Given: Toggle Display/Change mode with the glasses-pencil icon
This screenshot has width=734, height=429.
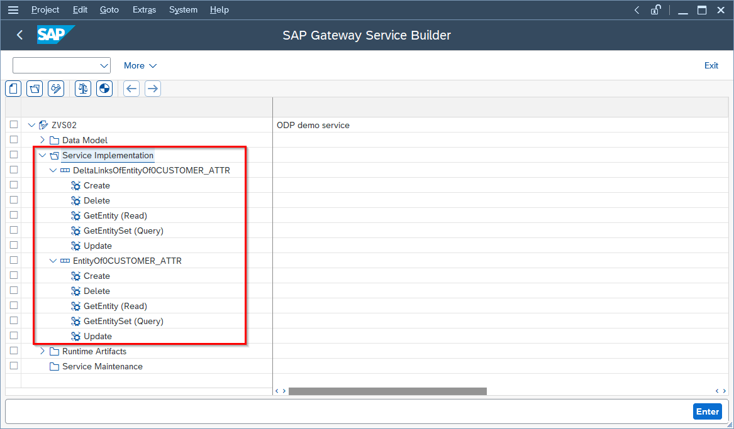Looking at the screenshot, I should click(56, 88).
